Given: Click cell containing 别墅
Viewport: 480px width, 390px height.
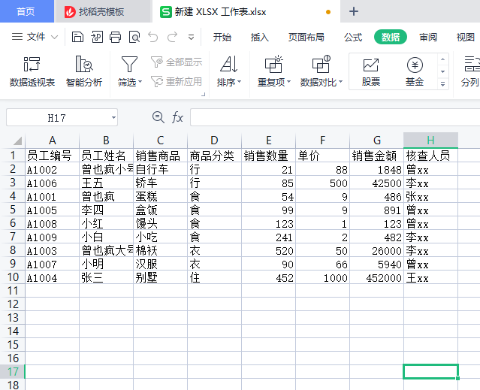Looking at the screenshot, I should (161, 277).
